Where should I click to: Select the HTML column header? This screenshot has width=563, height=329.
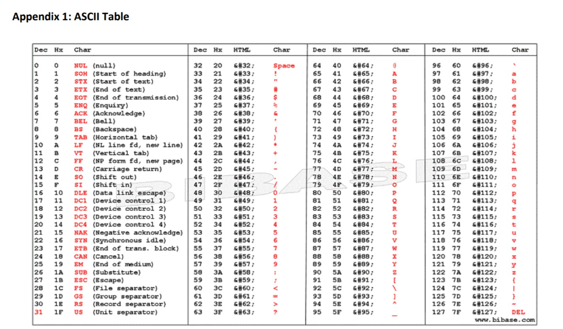[242, 49]
